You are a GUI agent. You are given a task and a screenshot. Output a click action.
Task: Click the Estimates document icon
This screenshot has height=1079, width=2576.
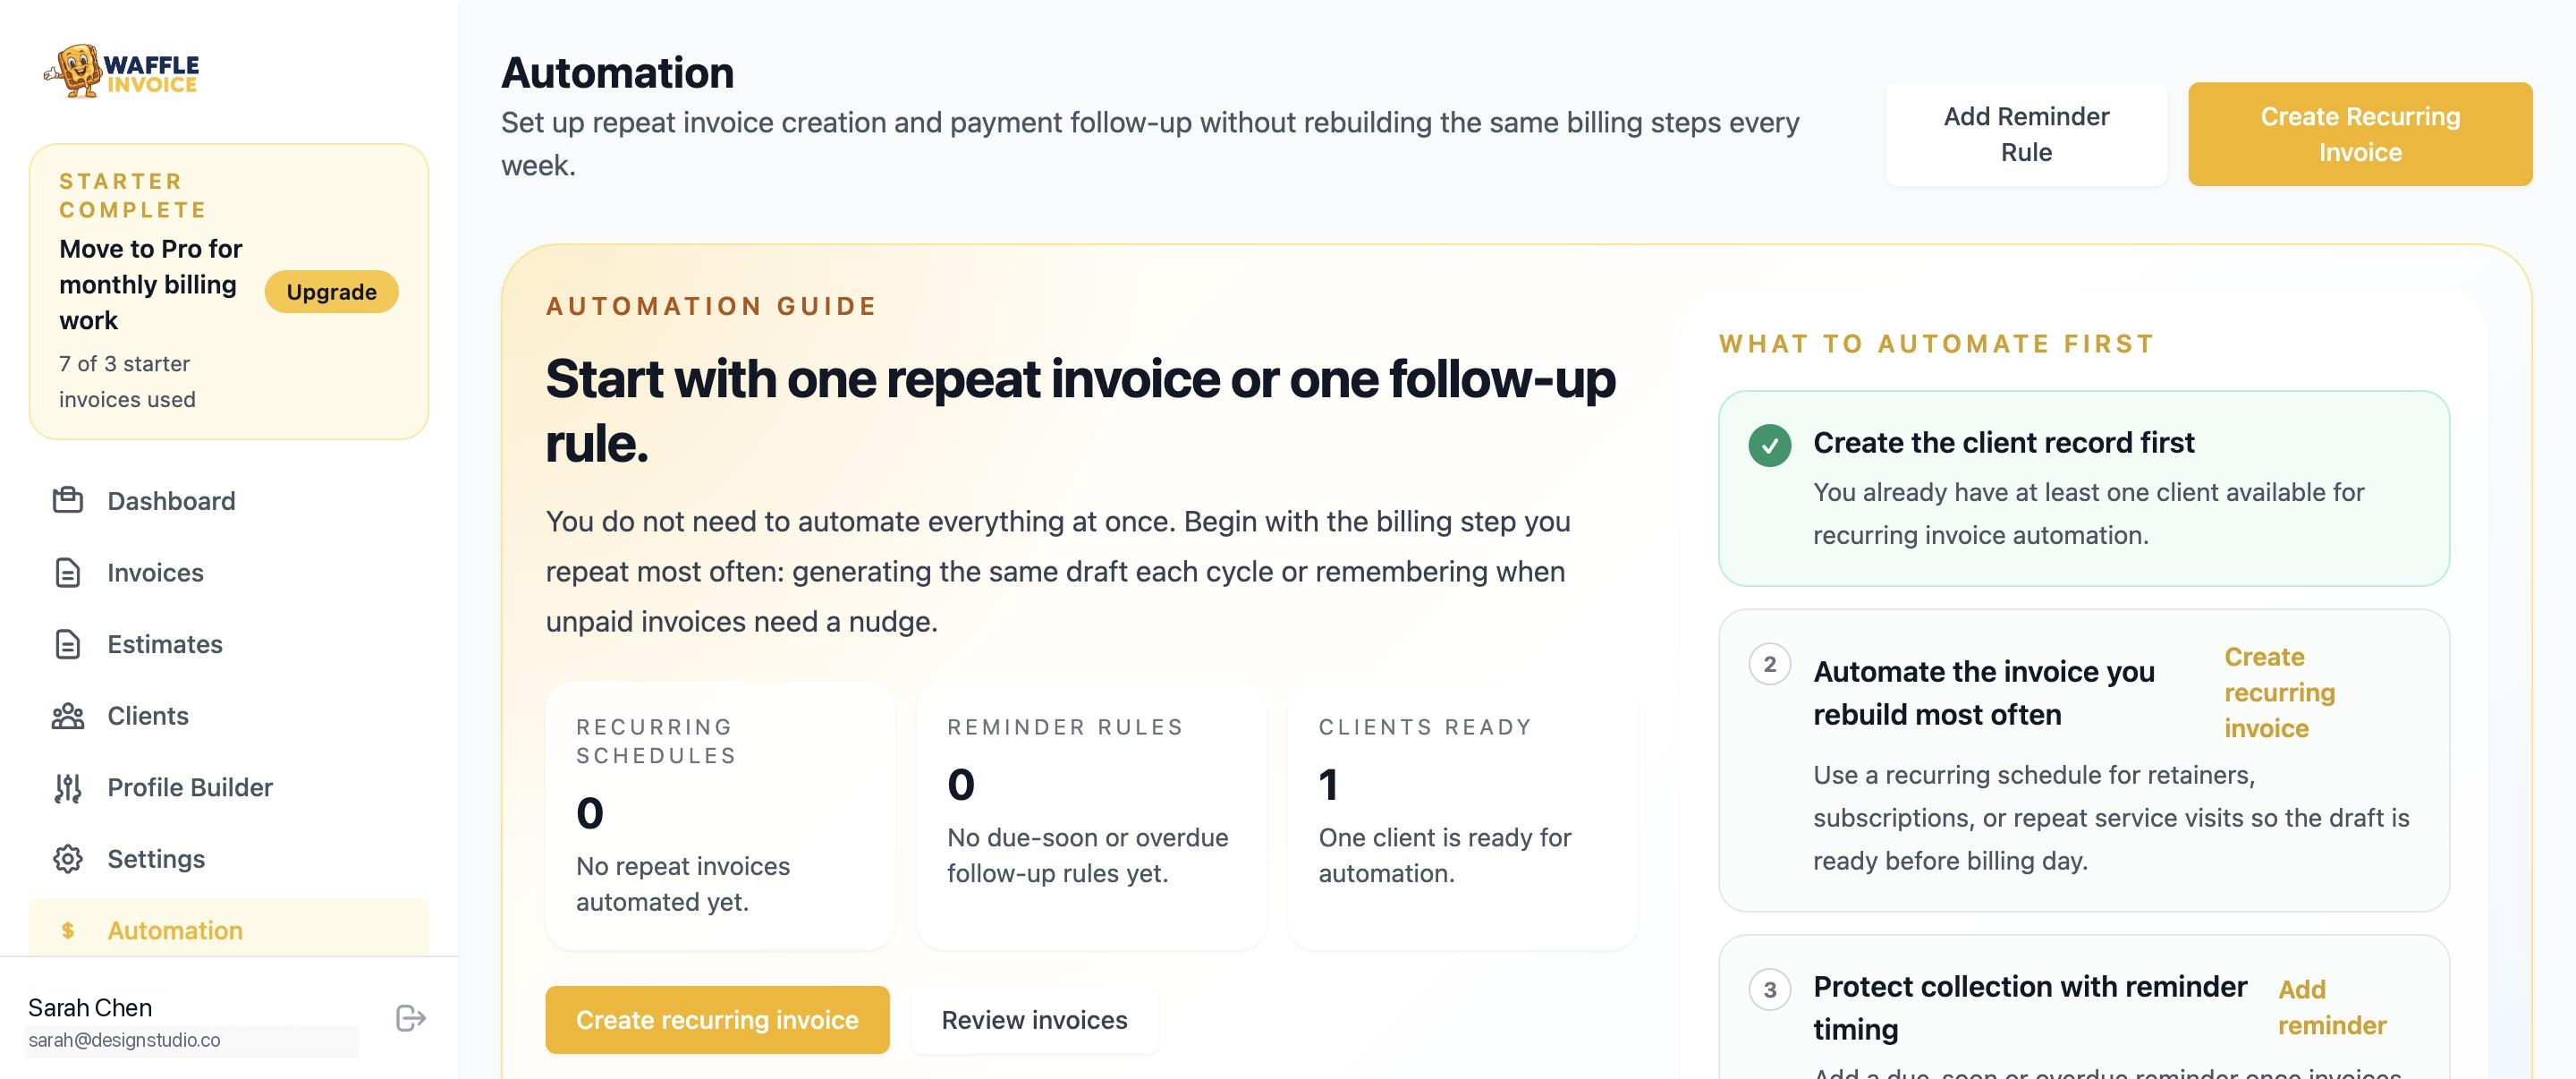pos(66,644)
